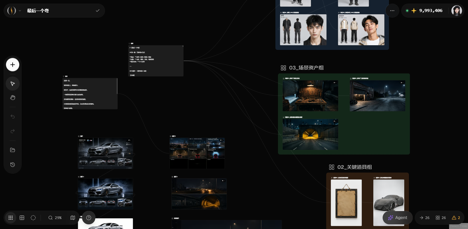
Task: Select the workshop table scene thumbnail
Action: [x=310, y=96]
